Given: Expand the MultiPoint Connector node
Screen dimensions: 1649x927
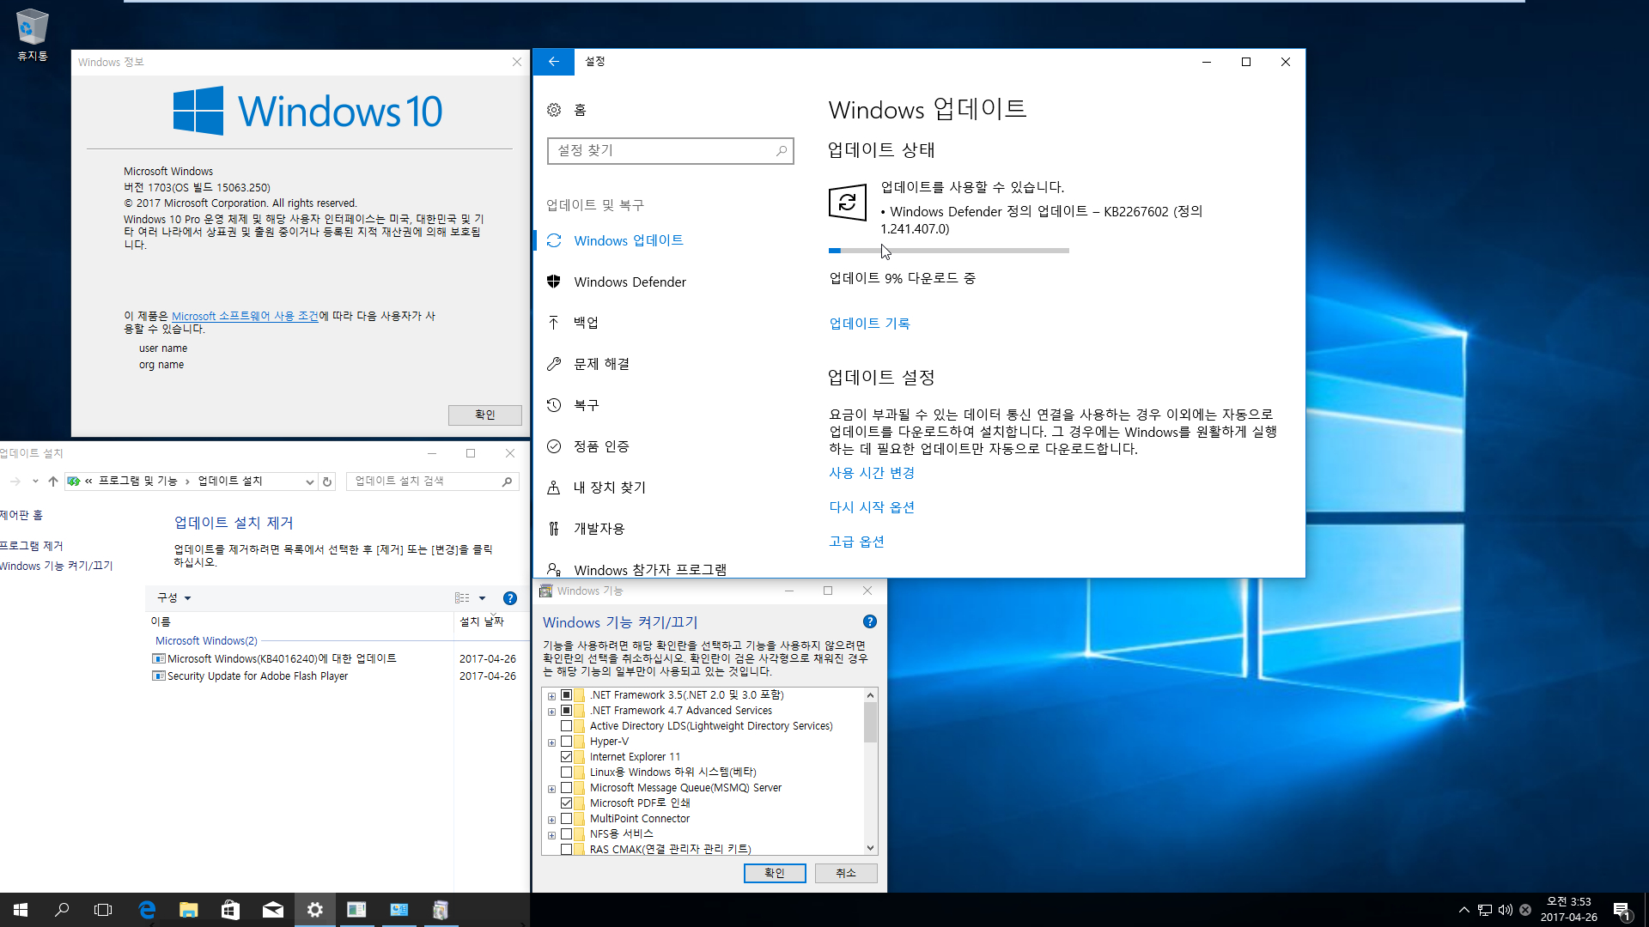Looking at the screenshot, I should point(551,820).
